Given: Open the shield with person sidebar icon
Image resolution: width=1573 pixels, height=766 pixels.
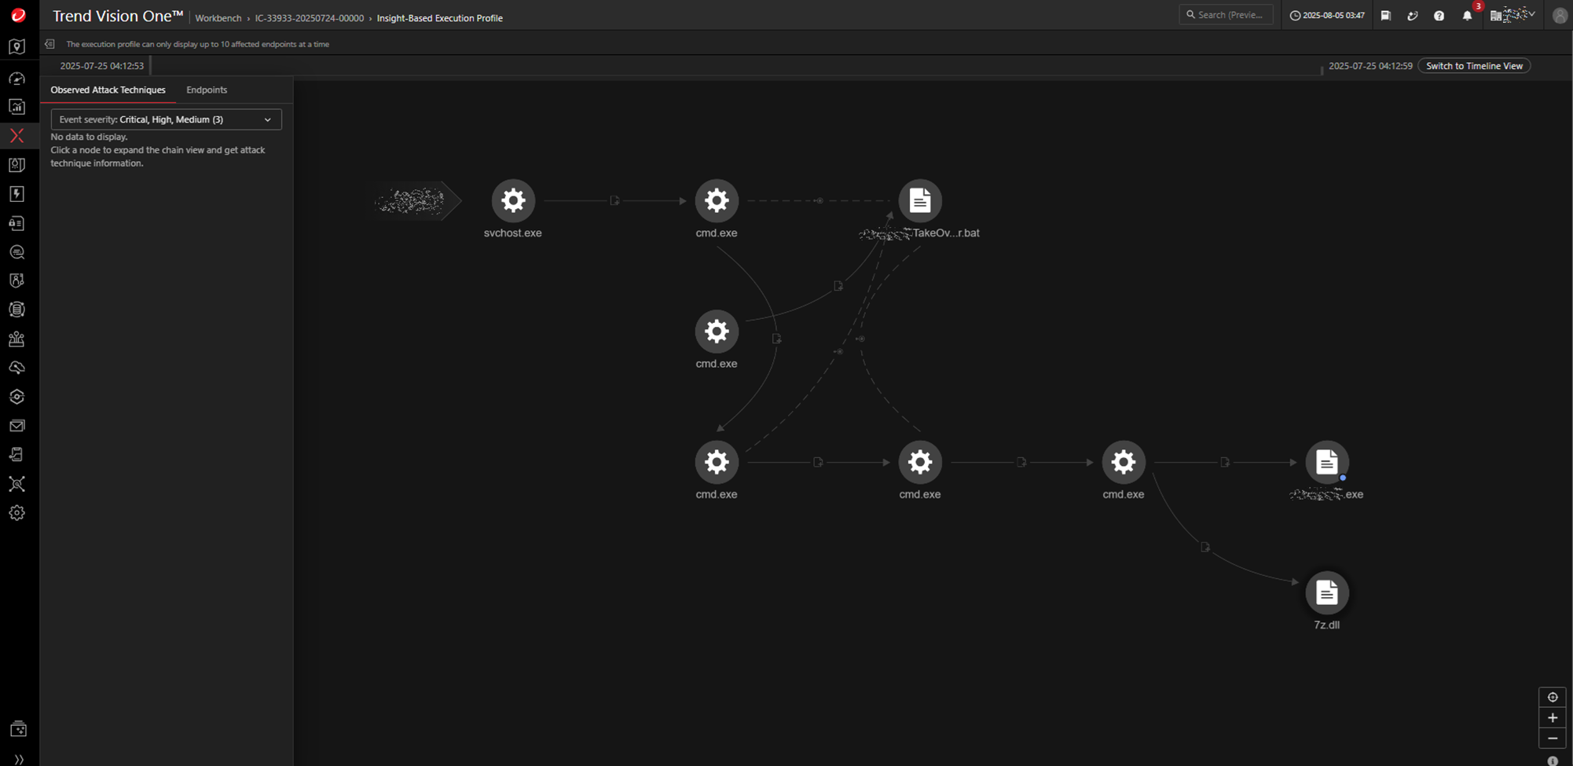Looking at the screenshot, I should pyautogui.click(x=17, y=280).
